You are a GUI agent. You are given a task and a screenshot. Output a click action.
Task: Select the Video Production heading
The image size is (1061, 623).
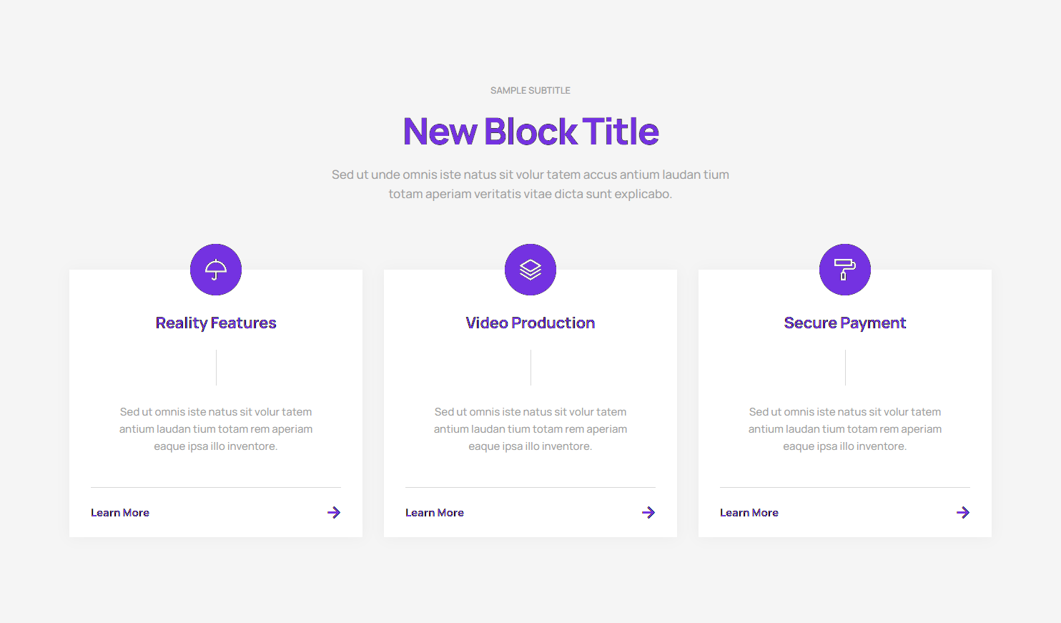530,323
